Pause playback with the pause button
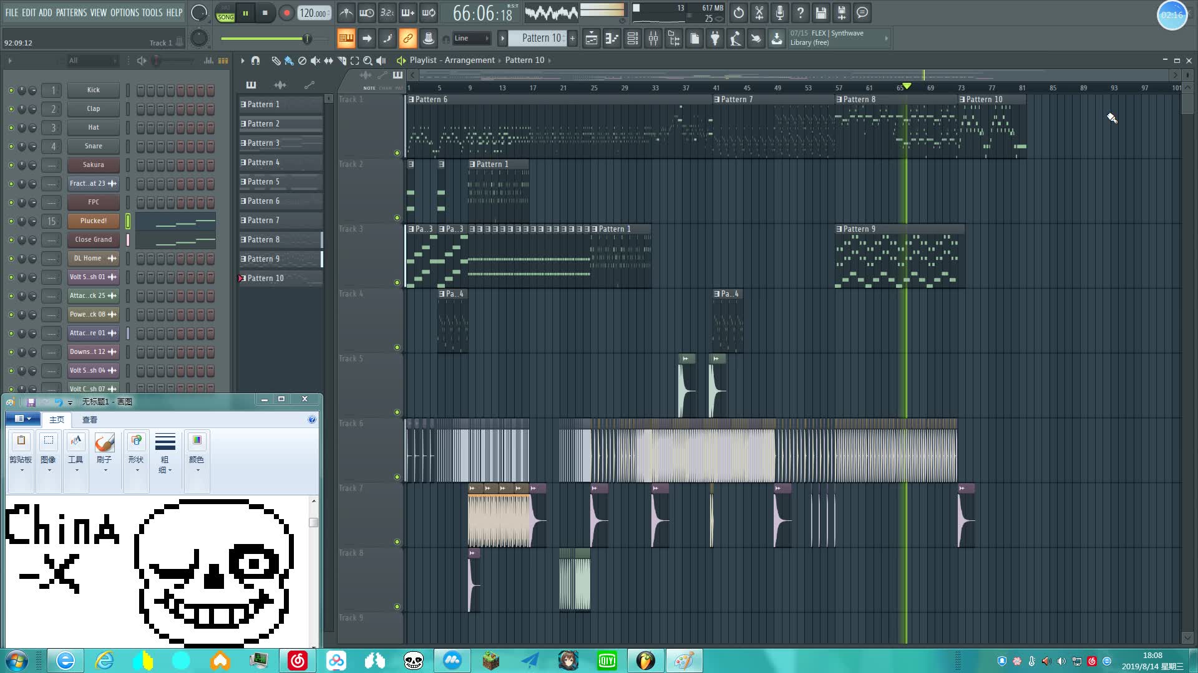1198x673 pixels. [245, 13]
